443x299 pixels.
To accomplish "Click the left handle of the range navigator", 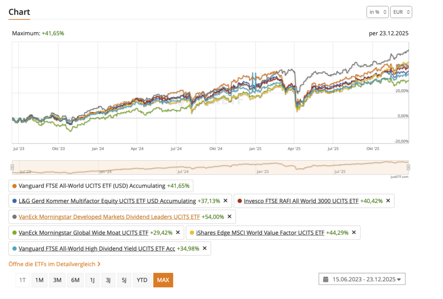I will click(x=12, y=167).
